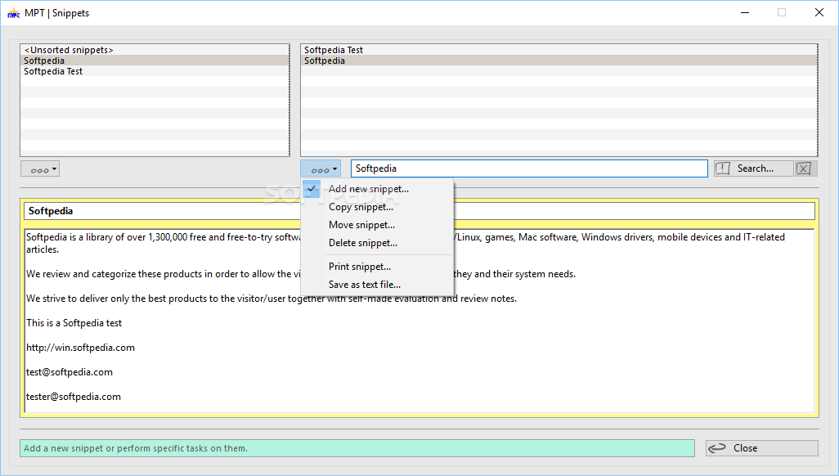Select Softpedia category in left list
The width and height of the screenshot is (839, 476).
tap(155, 61)
